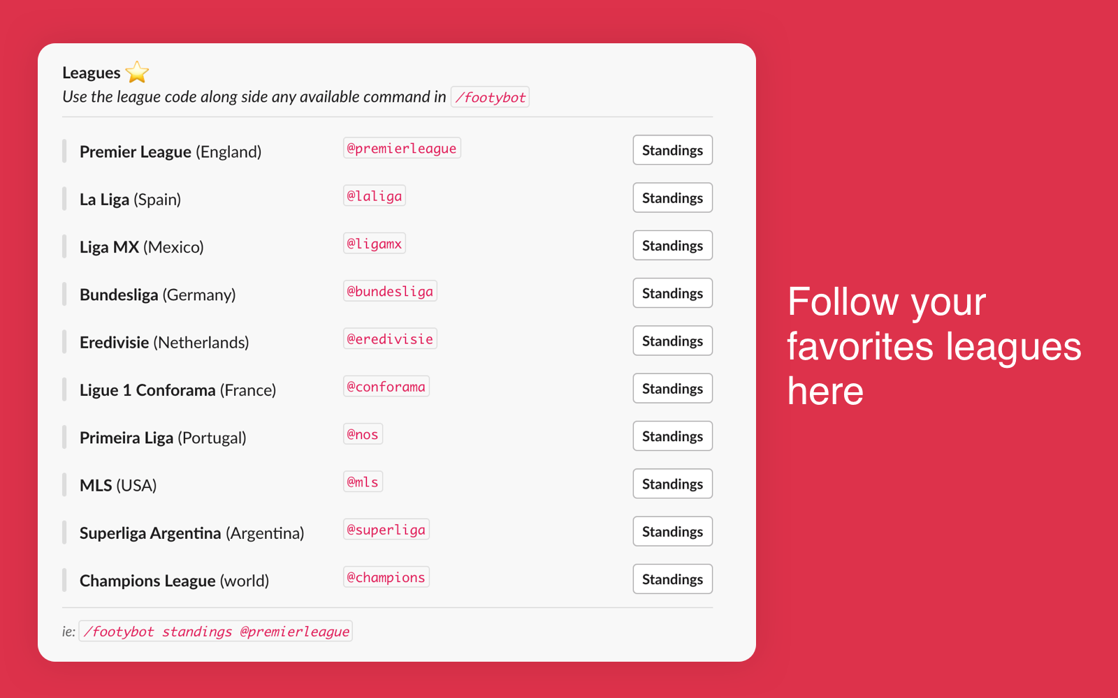Open Standings for Bundesliga

(x=672, y=292)
